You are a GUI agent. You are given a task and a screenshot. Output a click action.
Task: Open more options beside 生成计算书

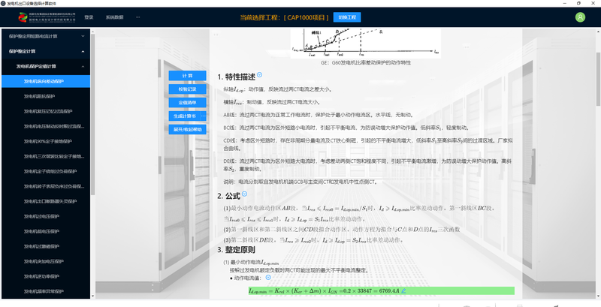pos(204,116)
